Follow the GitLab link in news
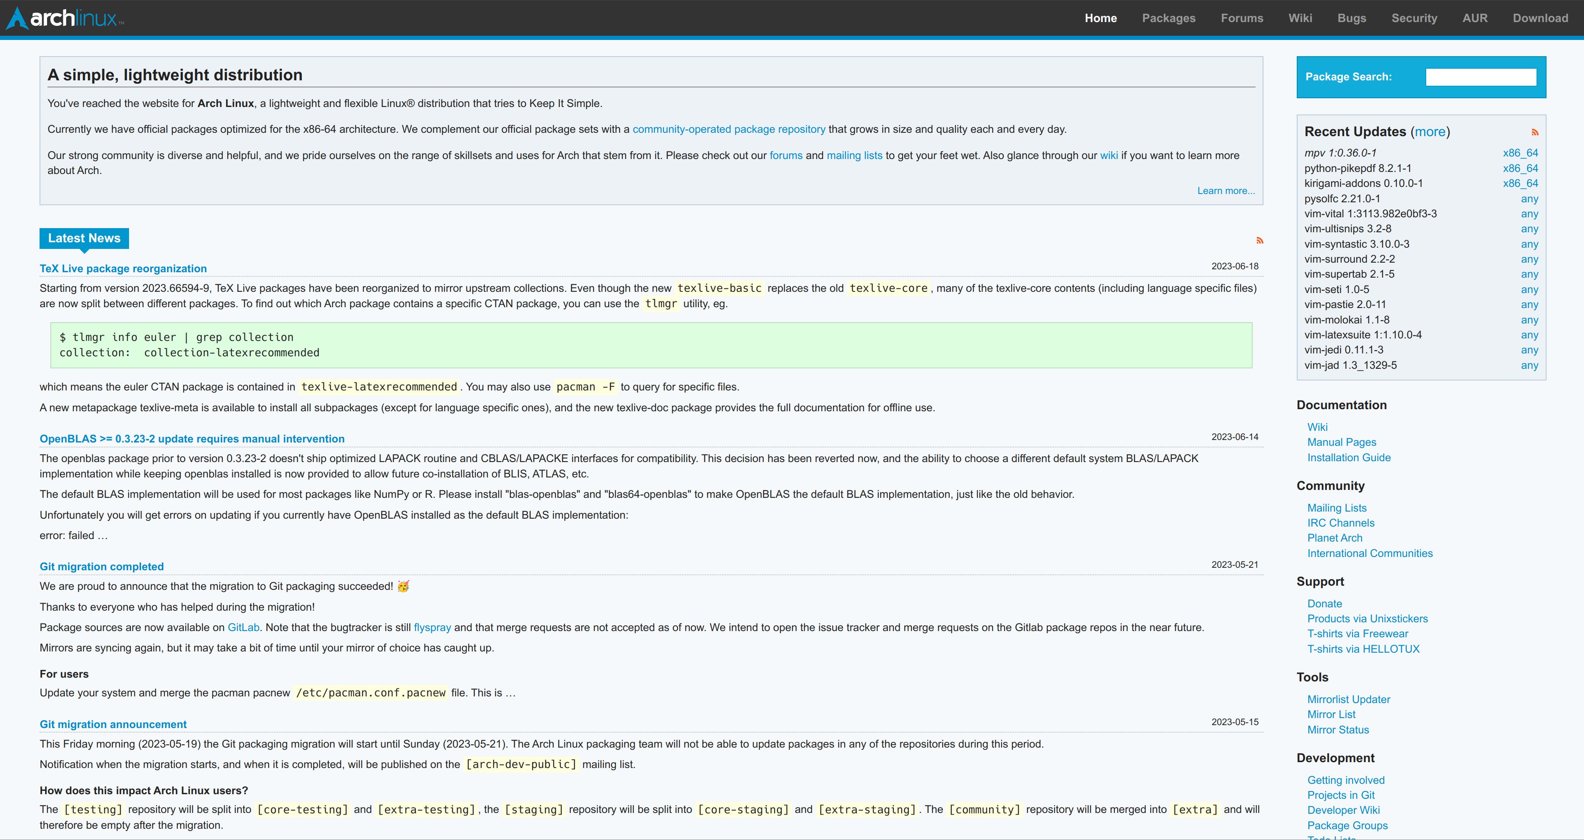Image resolution: width=1584 pixels, height=840 pixels. 244,627
